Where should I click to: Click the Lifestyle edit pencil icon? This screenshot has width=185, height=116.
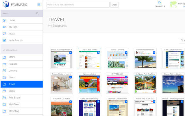point(4,71)
